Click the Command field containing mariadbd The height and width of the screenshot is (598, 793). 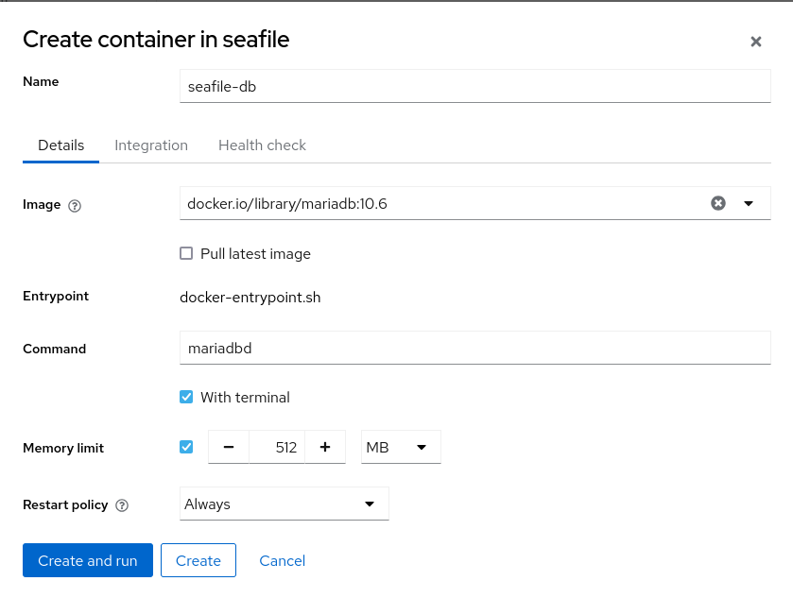(474, 349)
